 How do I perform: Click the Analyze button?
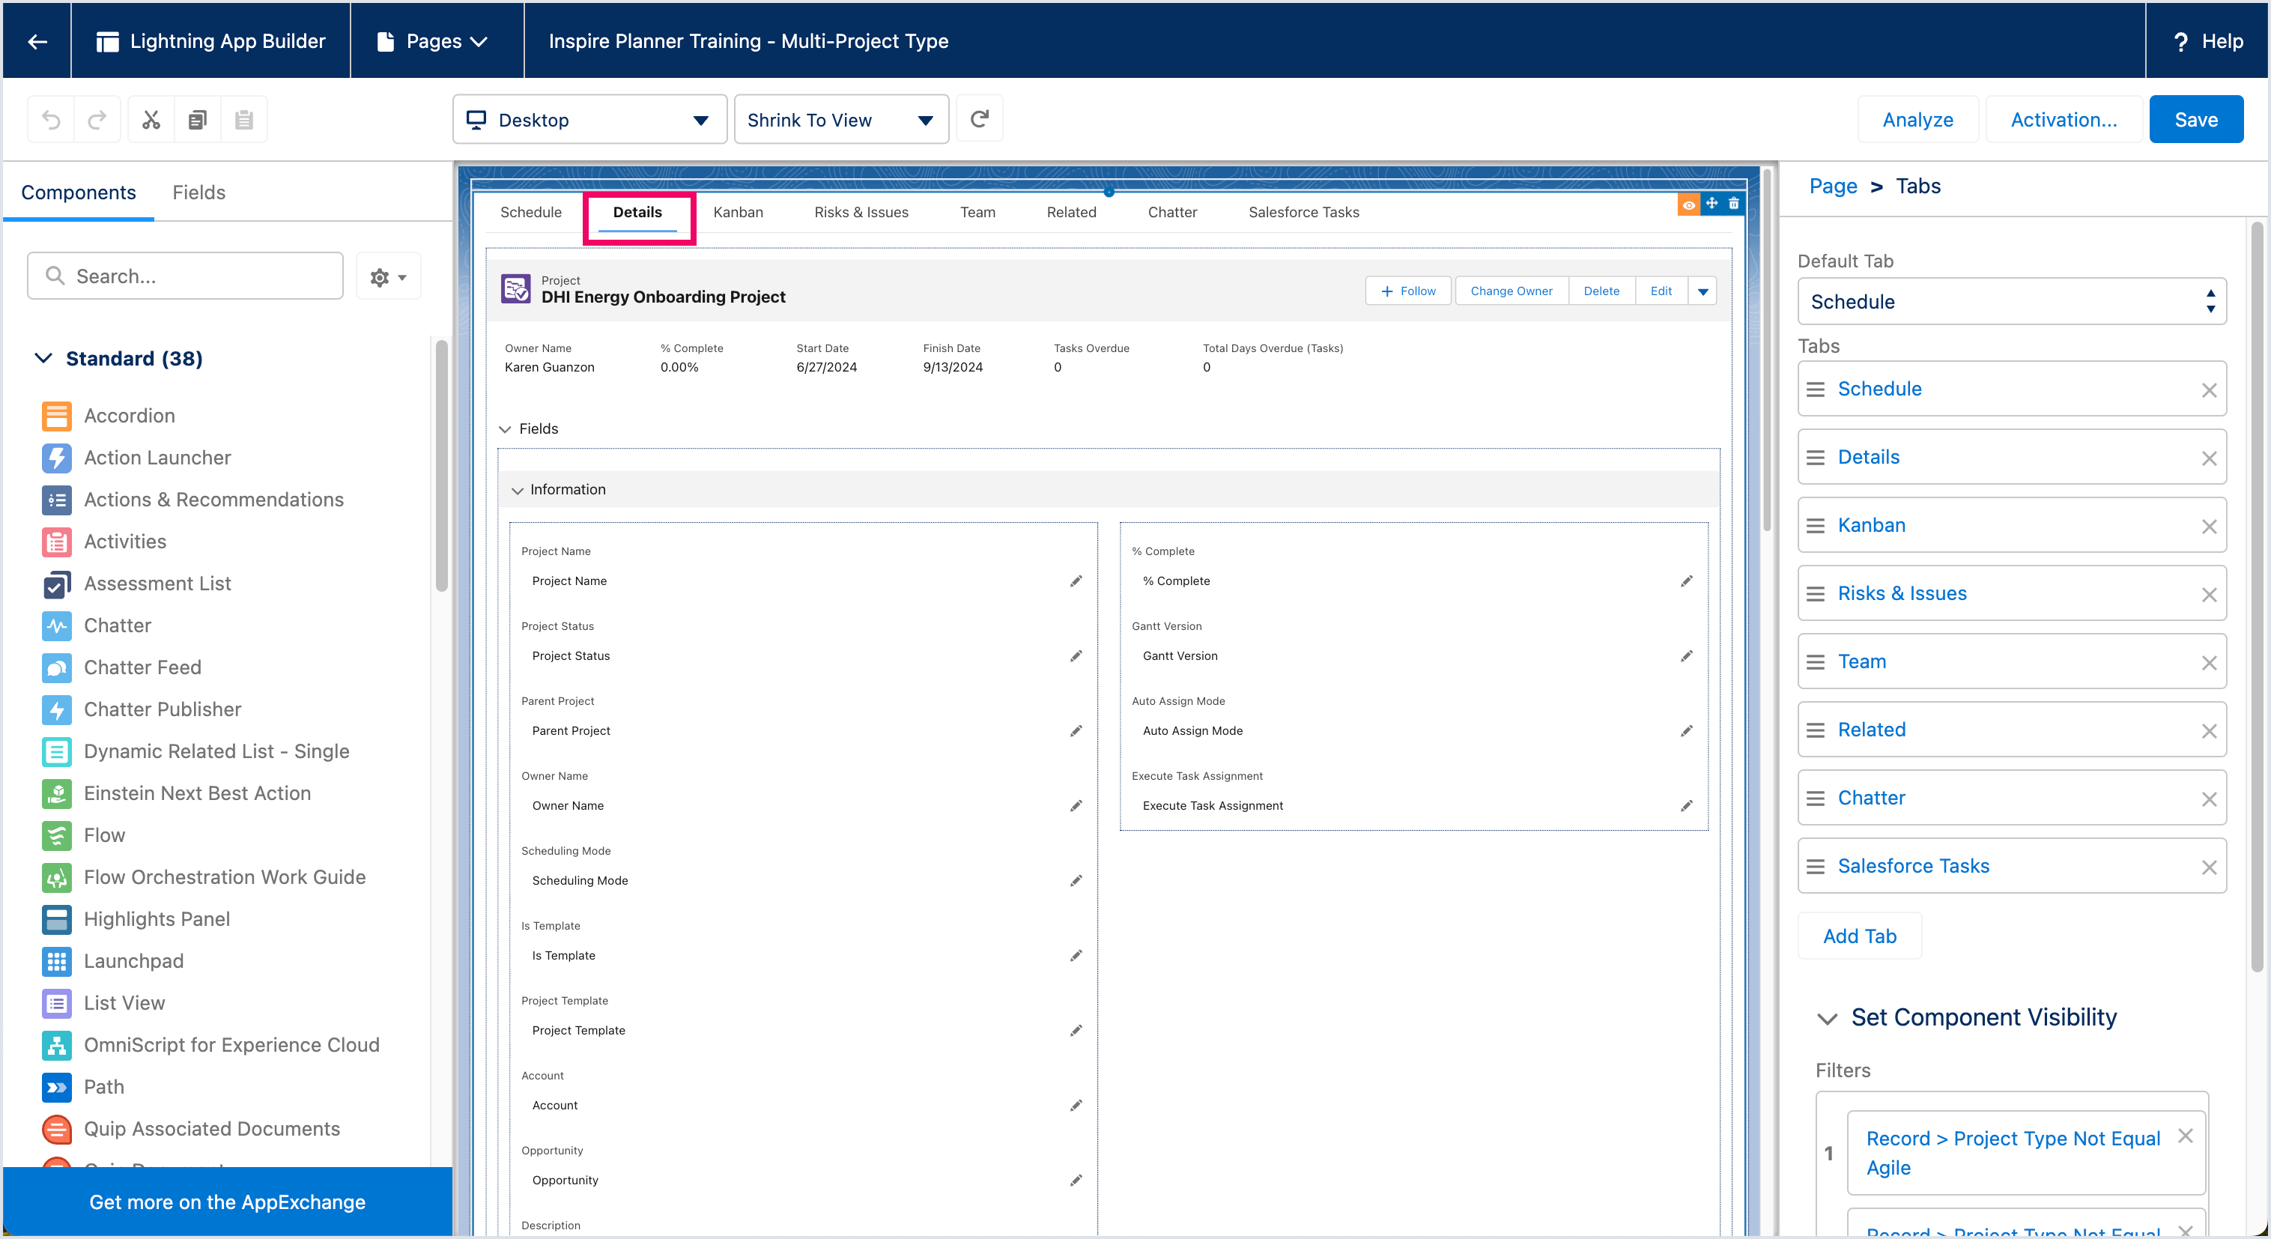[1917, 119]
